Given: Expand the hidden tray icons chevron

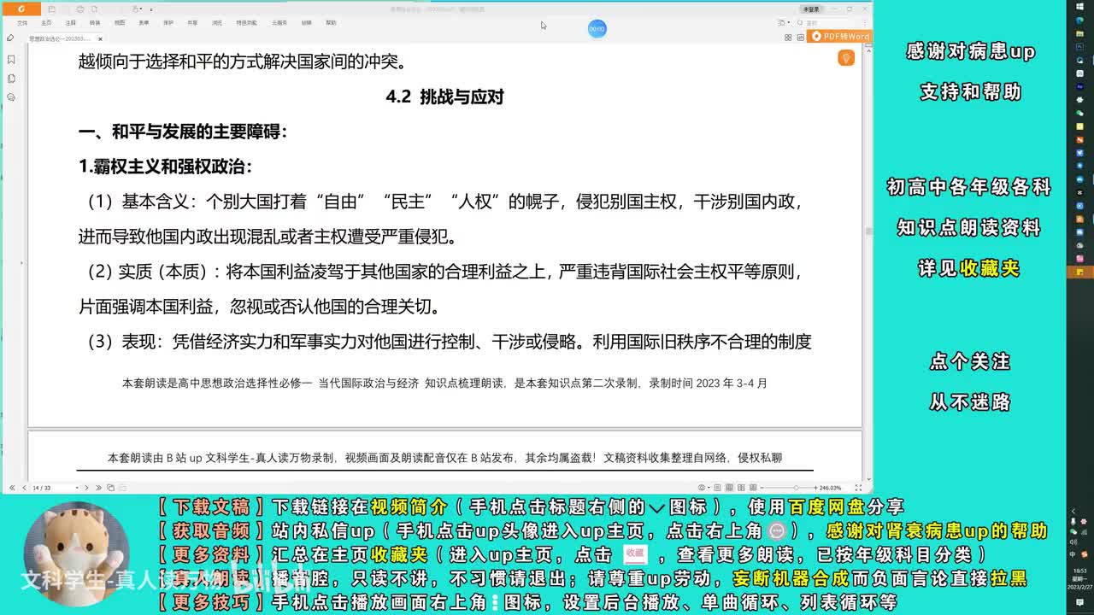Looking at the screenshot, I should 1074,512.
